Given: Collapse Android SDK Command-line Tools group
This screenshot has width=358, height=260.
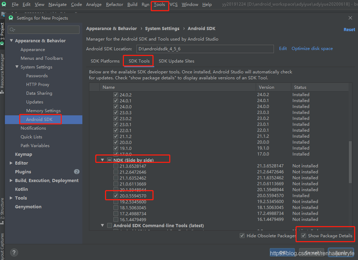Looking at the screenshot, I should point(103,225).
